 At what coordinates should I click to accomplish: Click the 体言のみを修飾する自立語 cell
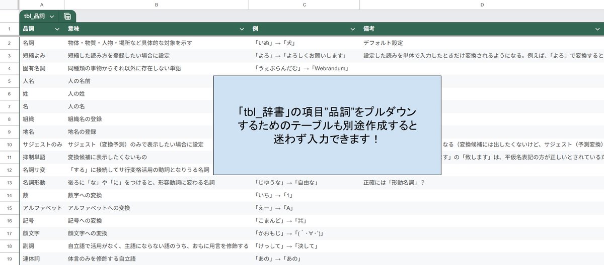click(157, 259)
